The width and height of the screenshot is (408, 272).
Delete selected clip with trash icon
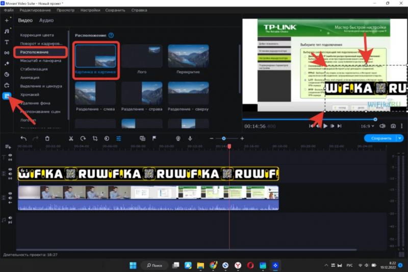(47, 138)
